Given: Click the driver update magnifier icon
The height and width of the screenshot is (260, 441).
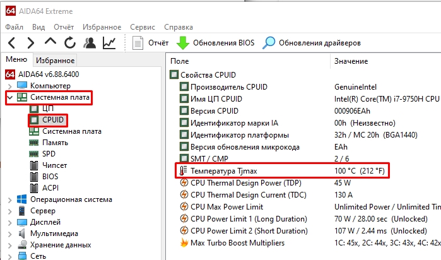Looking at the screenshot, I should (269, 43).
